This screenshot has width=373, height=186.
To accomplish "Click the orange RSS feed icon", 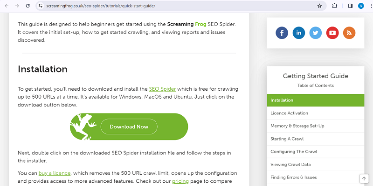I will click(x=349, y=33).
